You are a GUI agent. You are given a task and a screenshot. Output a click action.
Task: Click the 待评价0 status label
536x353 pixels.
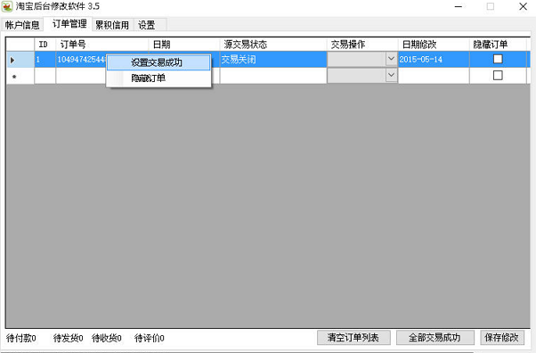click(x=149, y=338)
